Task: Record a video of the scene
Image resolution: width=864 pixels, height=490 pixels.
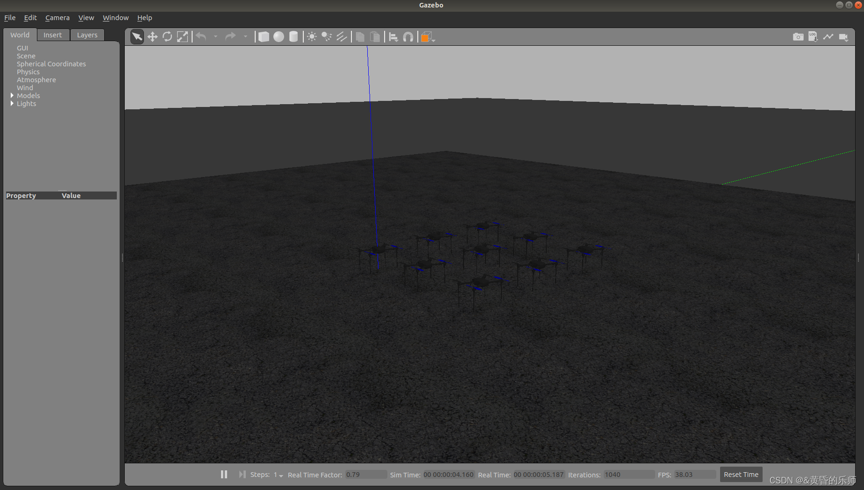Action: click(x=843, y=37)
